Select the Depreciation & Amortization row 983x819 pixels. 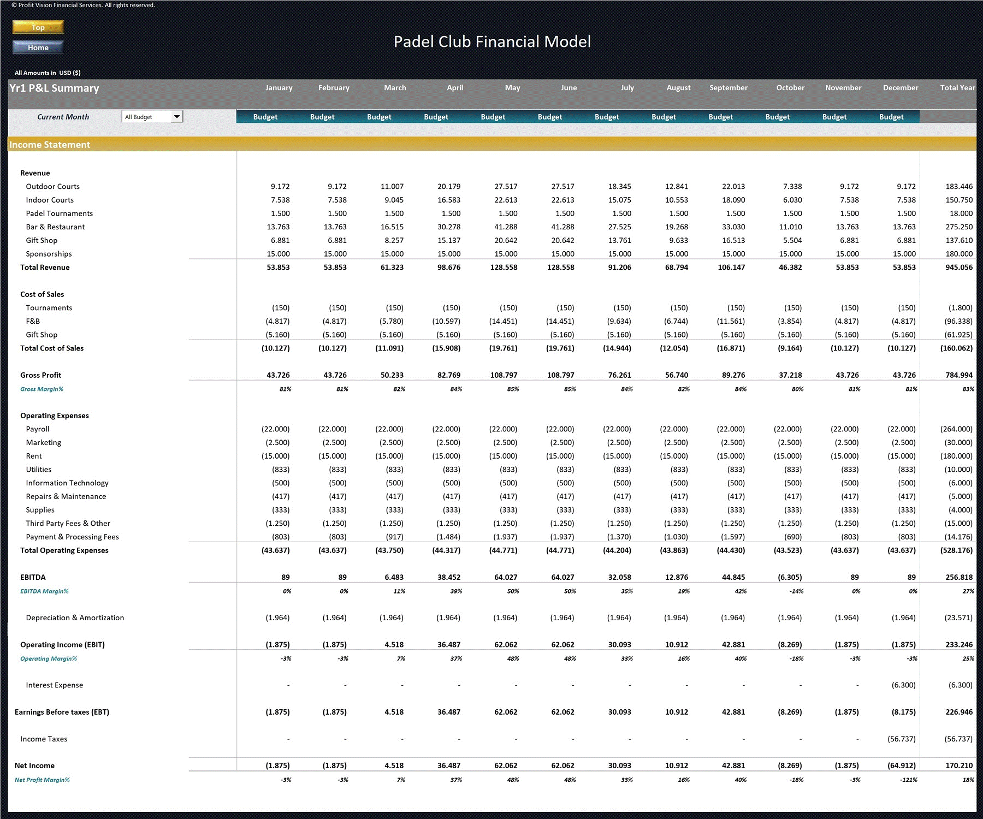coord(75,618)
